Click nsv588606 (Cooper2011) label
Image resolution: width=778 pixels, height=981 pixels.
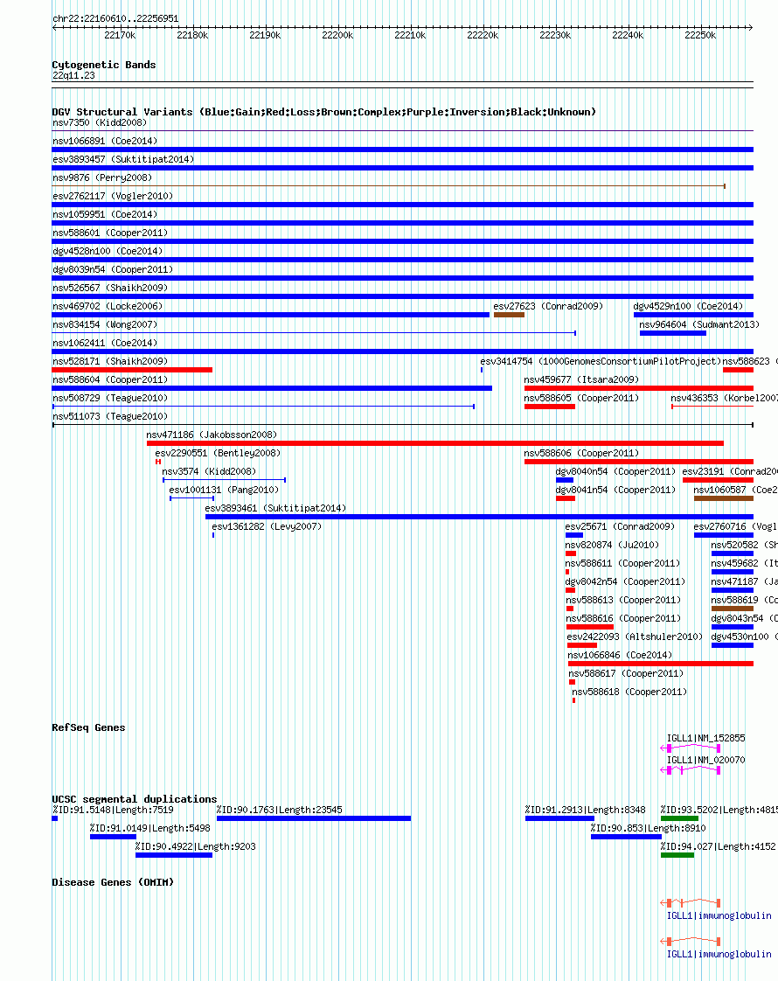pyautogui.click(x=581, y=453)
